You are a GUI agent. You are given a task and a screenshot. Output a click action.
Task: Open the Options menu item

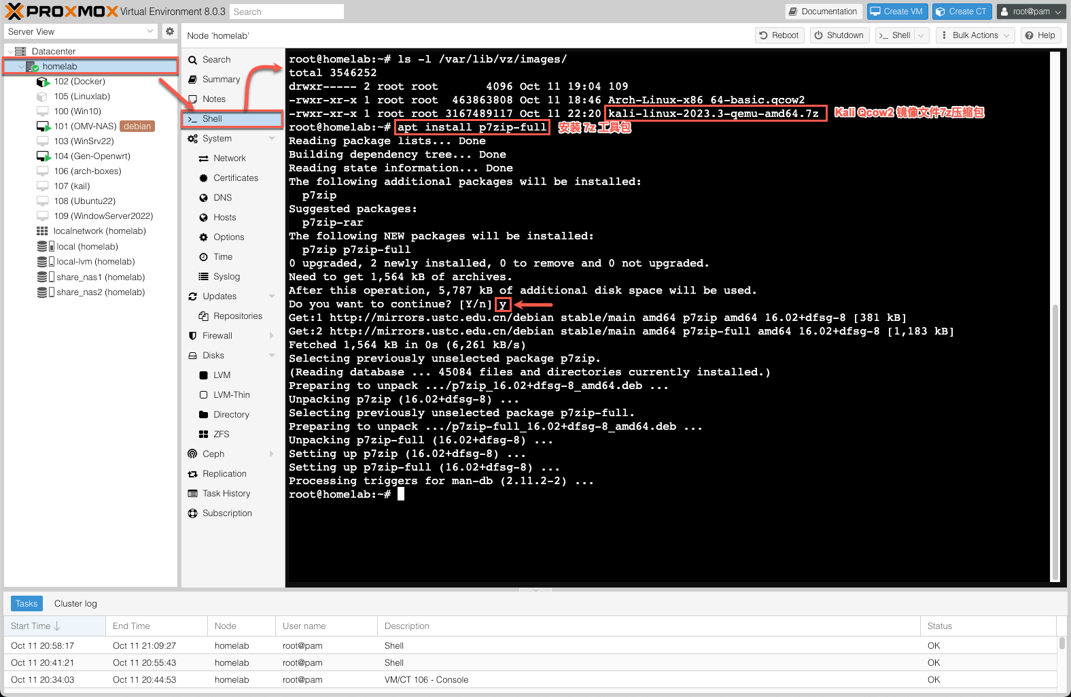pos(228,237)
